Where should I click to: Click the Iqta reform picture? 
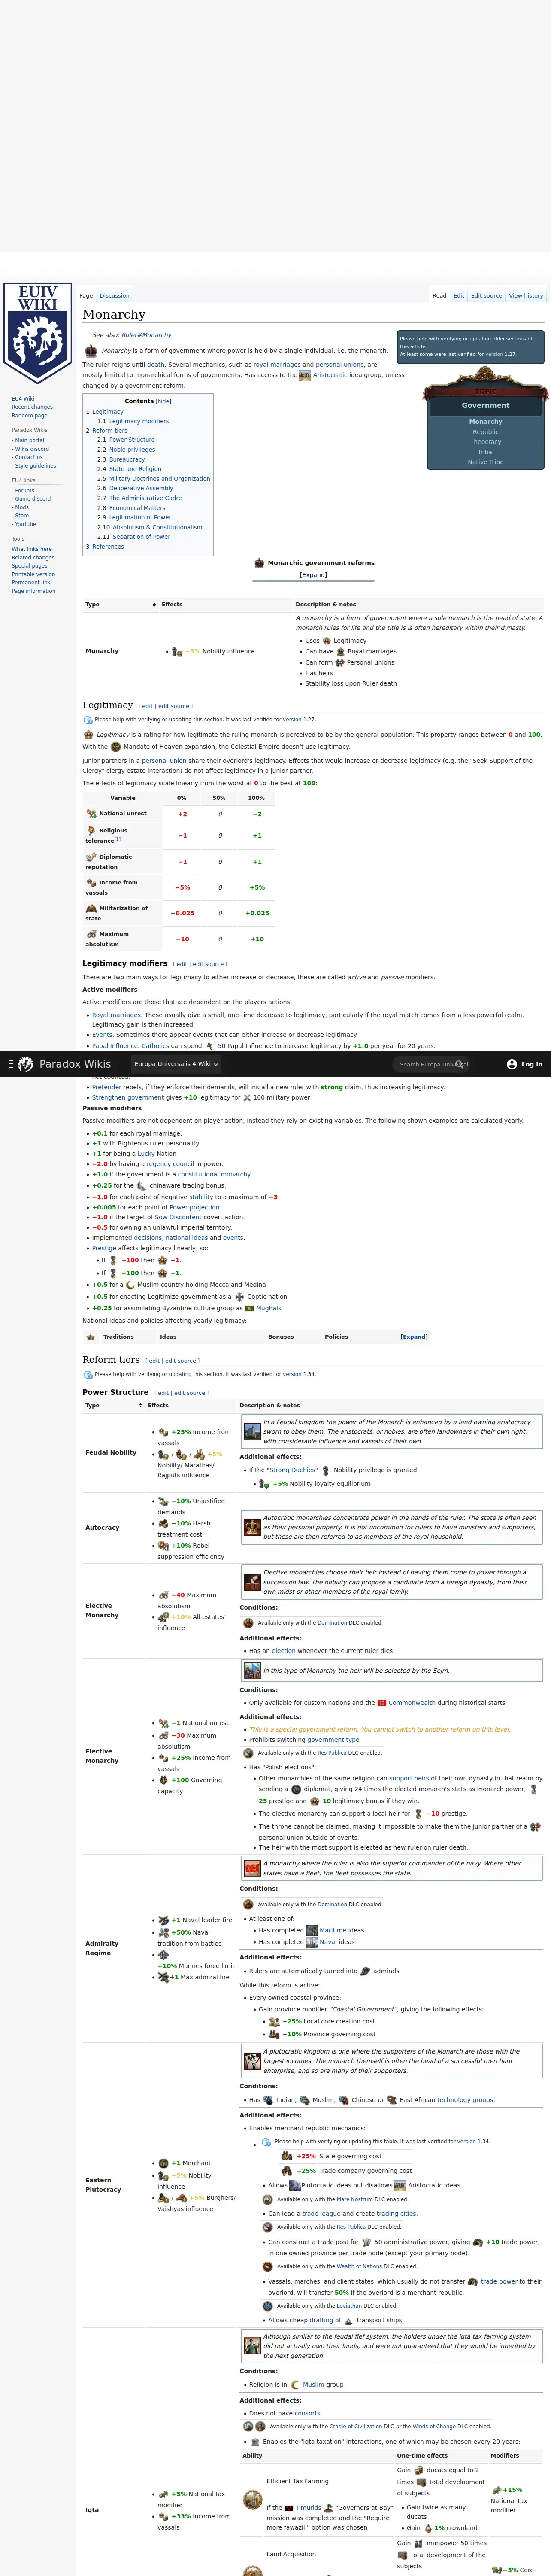pos(252,2345)
